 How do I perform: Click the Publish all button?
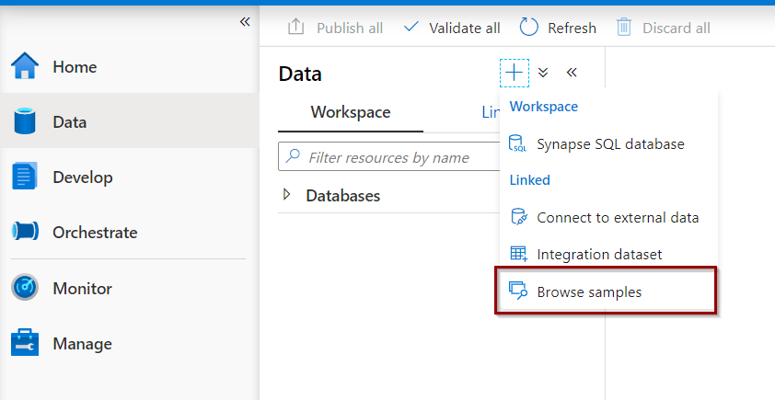[336, 28]
